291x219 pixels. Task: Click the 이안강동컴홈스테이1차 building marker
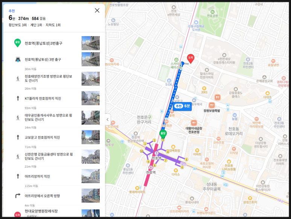point(263,182)
